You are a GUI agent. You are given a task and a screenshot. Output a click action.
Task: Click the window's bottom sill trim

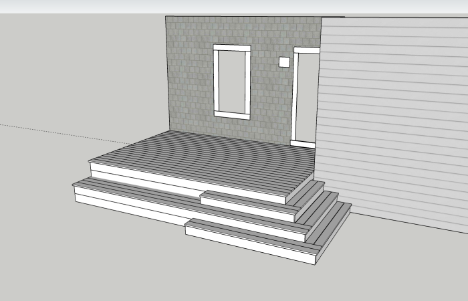coord(231,115)
